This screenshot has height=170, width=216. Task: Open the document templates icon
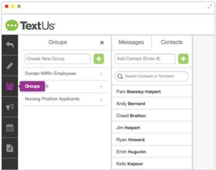click(x=10, y=148)
